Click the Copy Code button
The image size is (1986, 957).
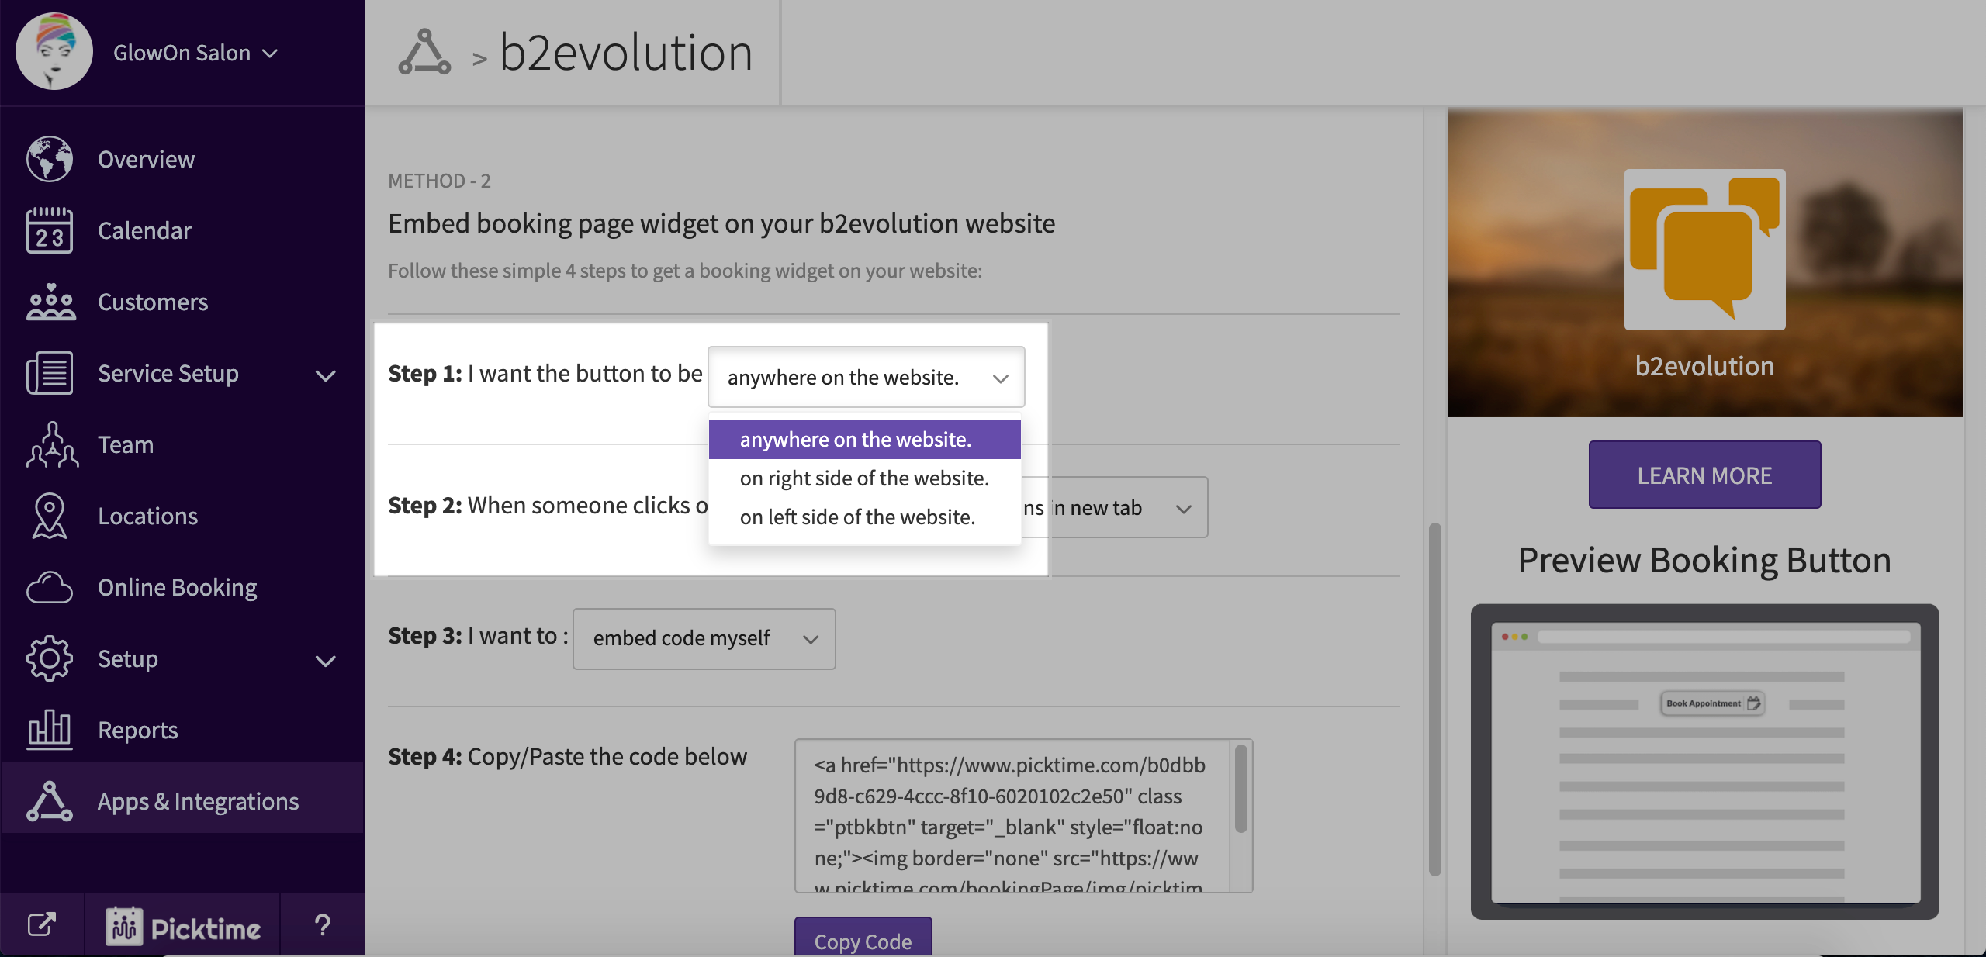(863, 939)
